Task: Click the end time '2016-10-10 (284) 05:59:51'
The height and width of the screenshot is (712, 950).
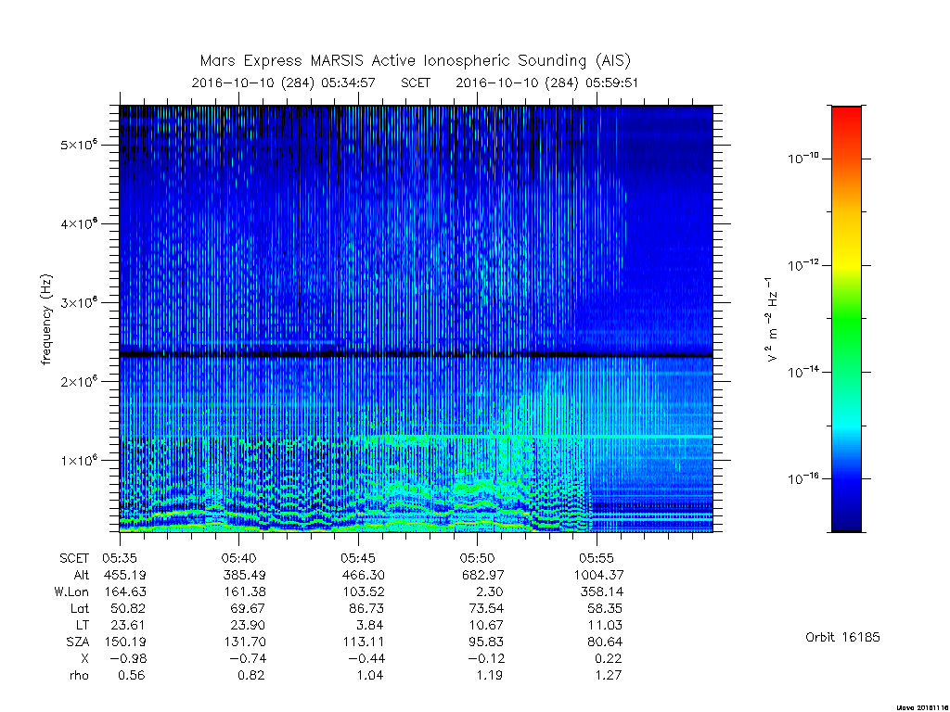Action: [x=547, y=83]
